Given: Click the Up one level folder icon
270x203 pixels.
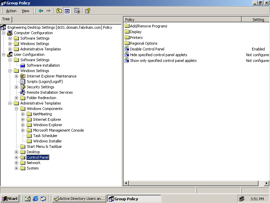Looking at the screenshot, I should point(59,11).
